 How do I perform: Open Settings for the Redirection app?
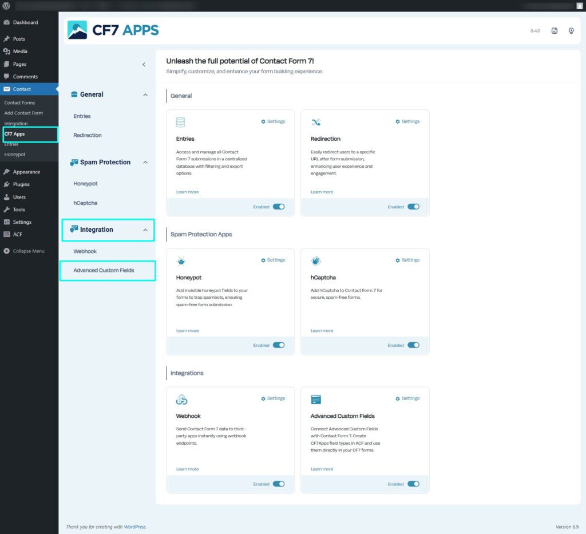407,121
